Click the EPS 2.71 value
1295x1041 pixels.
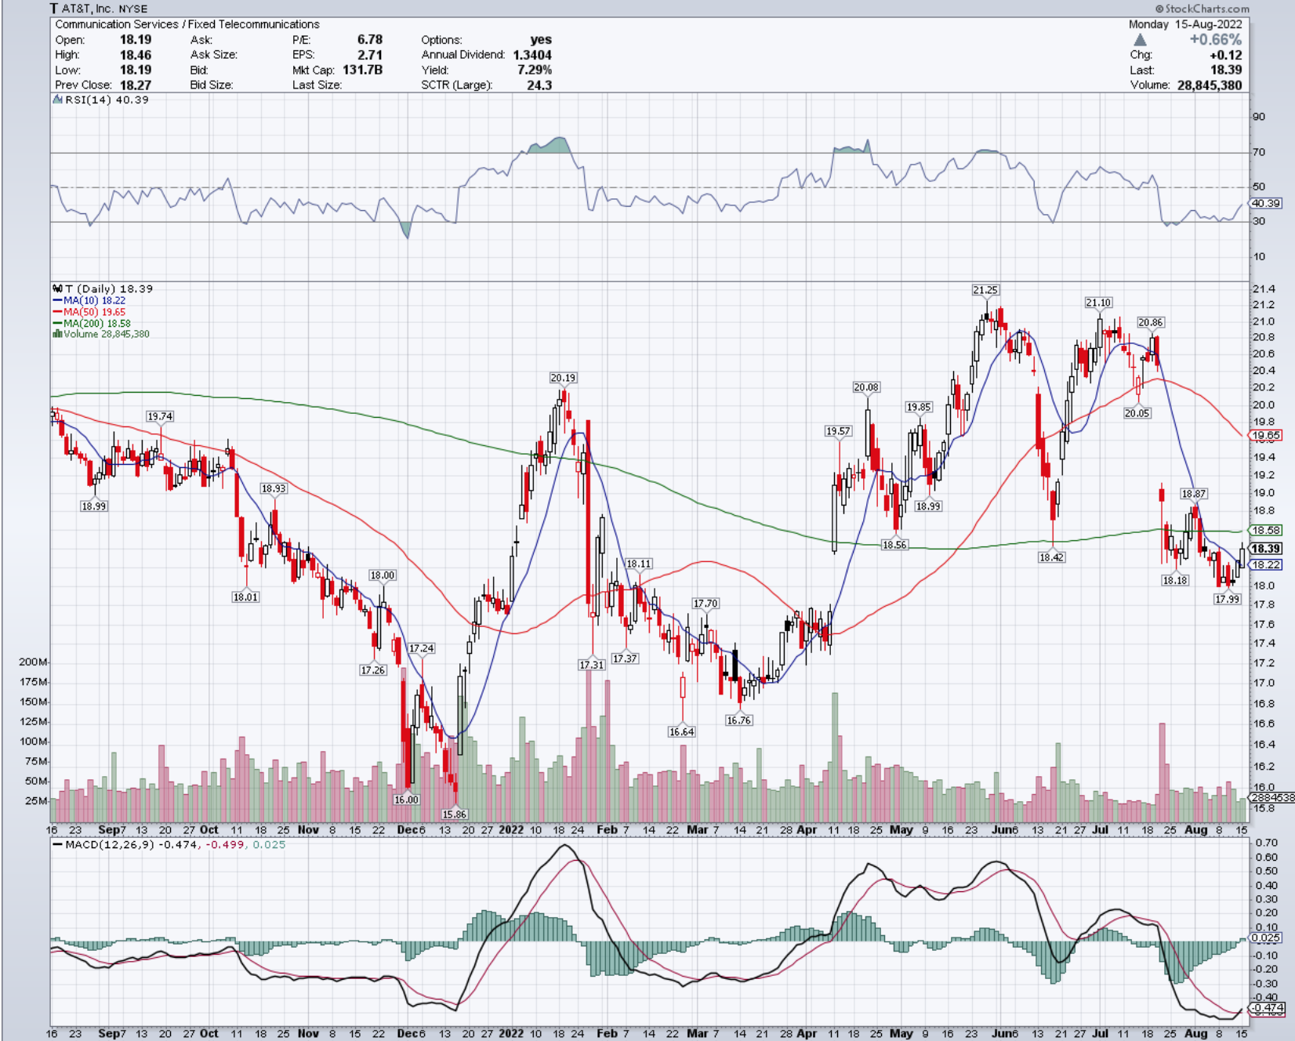(x=370, y=55)
